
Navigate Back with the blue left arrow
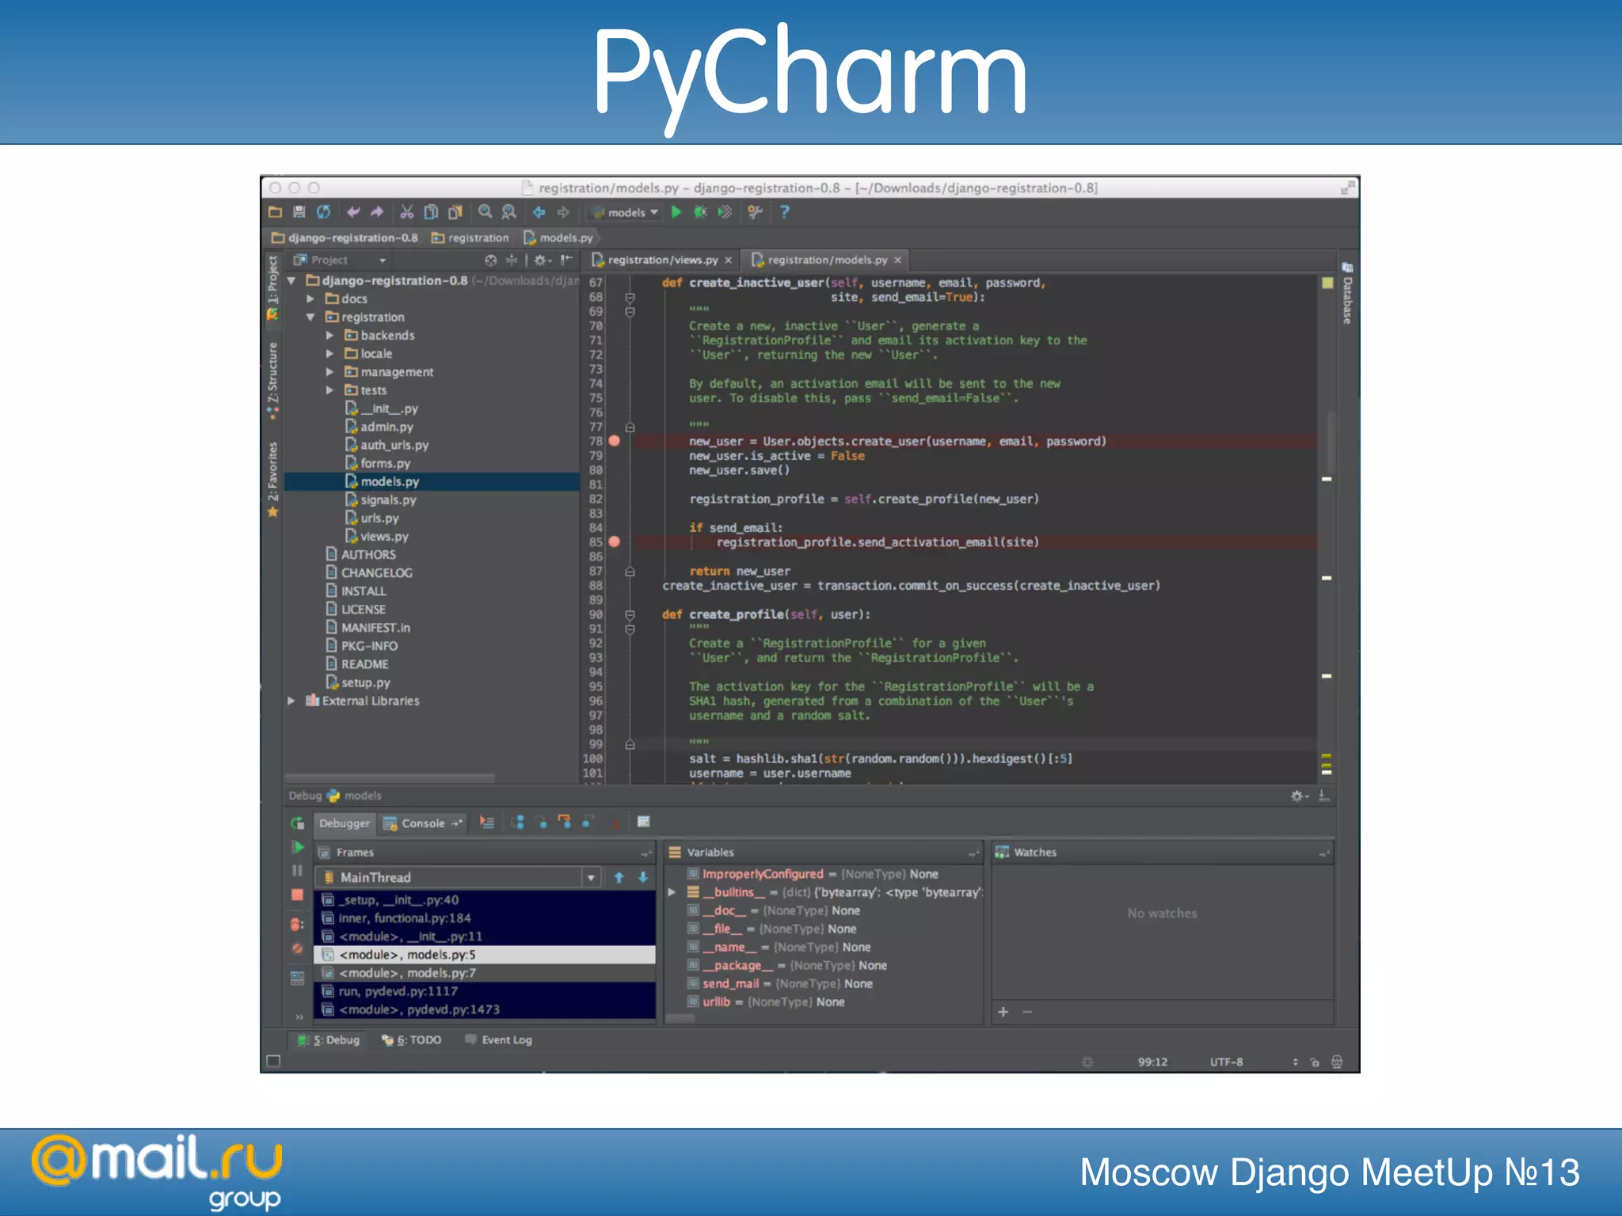539,212
